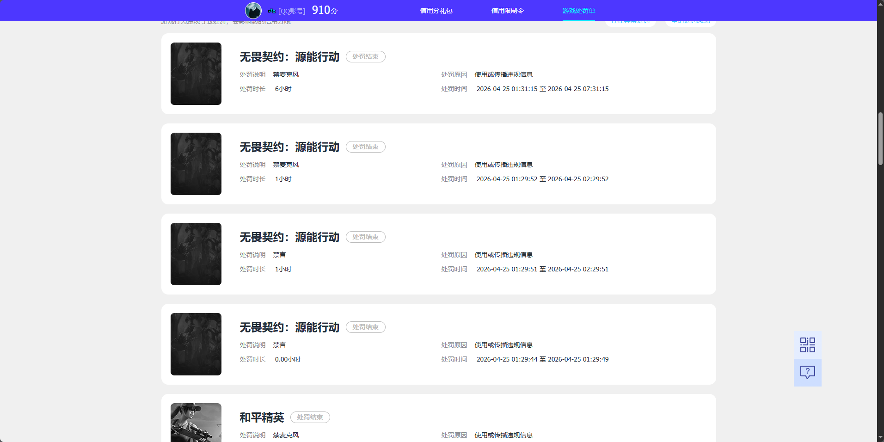884x442 pixels.
Task: Select the time range ending 02:29:51
Action: (x=542, y=269)
